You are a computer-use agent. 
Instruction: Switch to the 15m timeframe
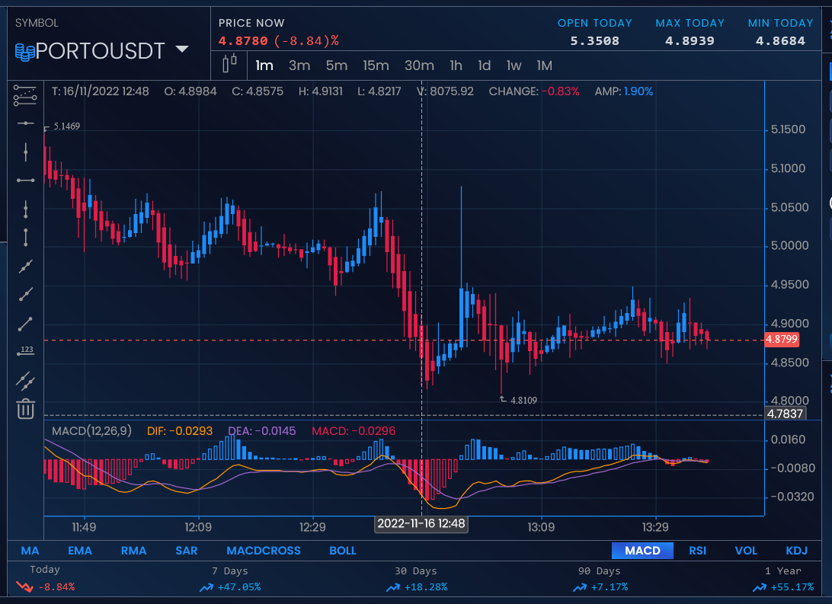point(376,66)
